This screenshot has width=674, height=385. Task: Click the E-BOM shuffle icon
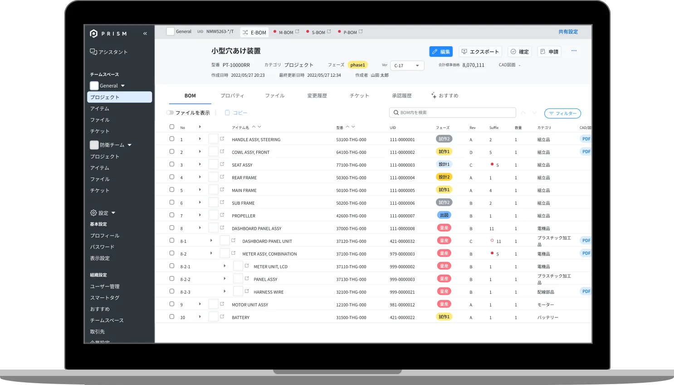coord(245,33)
